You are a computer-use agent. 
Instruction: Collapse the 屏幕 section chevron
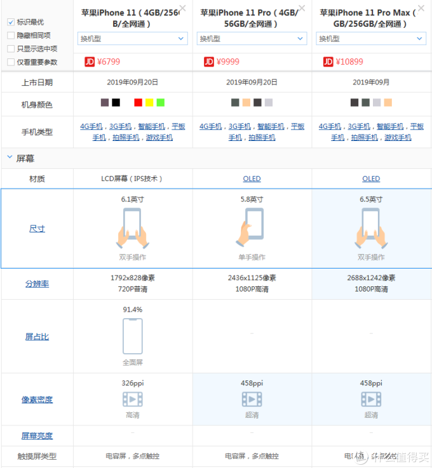click(x=10, y=157)
